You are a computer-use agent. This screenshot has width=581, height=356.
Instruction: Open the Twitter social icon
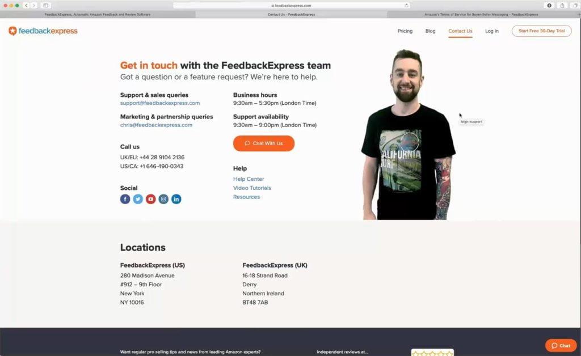[x=138, y=199]
